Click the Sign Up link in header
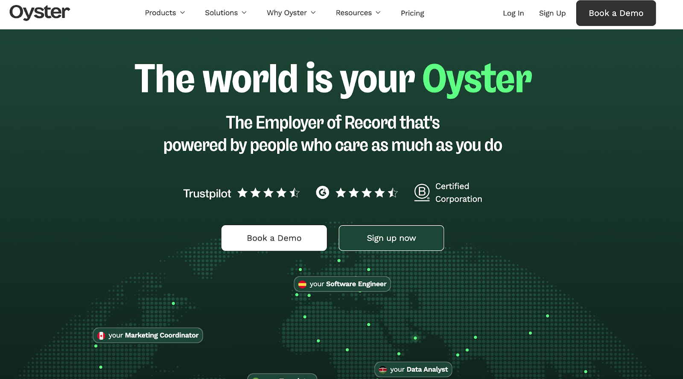Viewport: 683px width, 379px height. point(552,13)
